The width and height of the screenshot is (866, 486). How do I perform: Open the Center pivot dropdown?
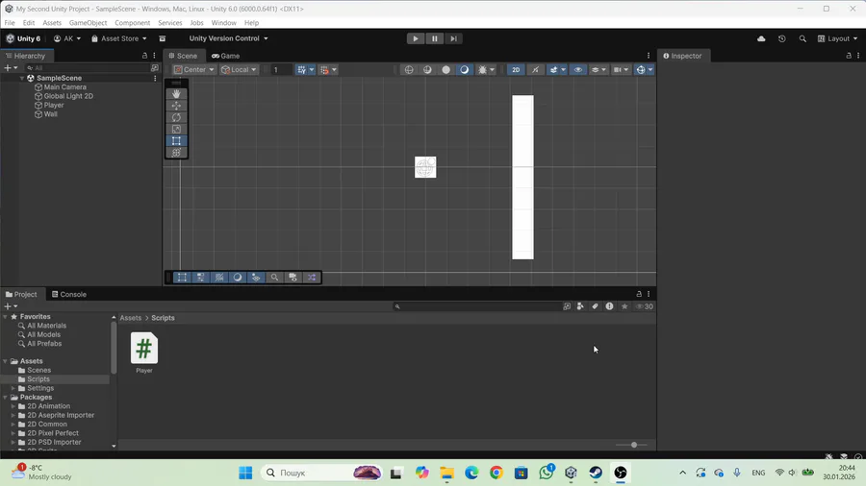[193, 70]
